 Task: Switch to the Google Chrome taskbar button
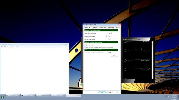coord(13,96)
